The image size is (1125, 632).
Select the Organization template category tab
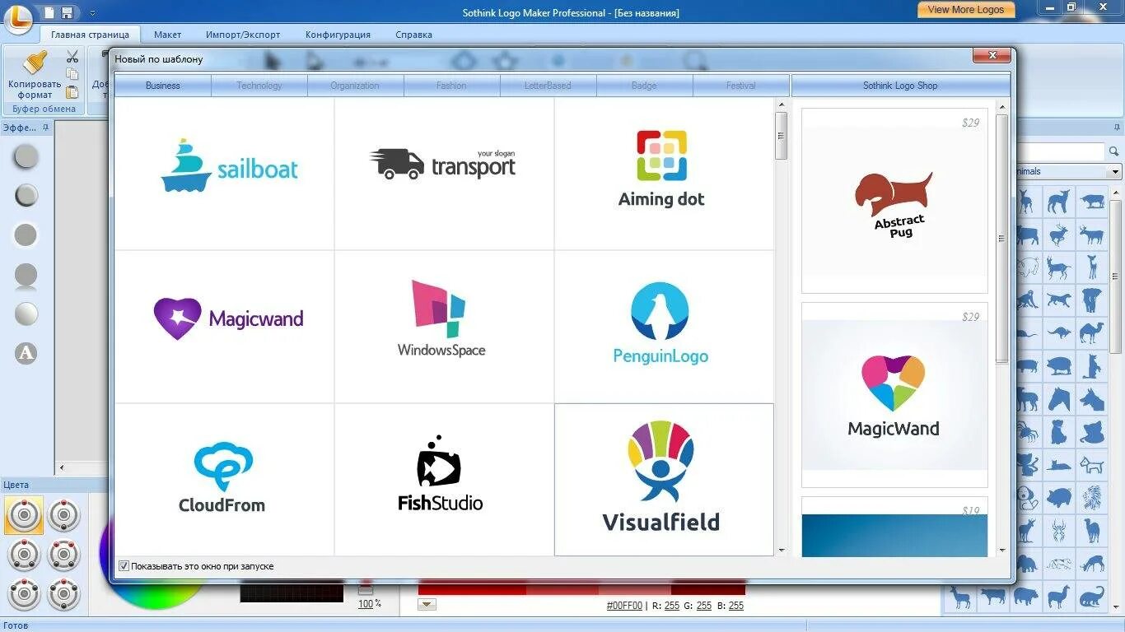click(355, 86)
